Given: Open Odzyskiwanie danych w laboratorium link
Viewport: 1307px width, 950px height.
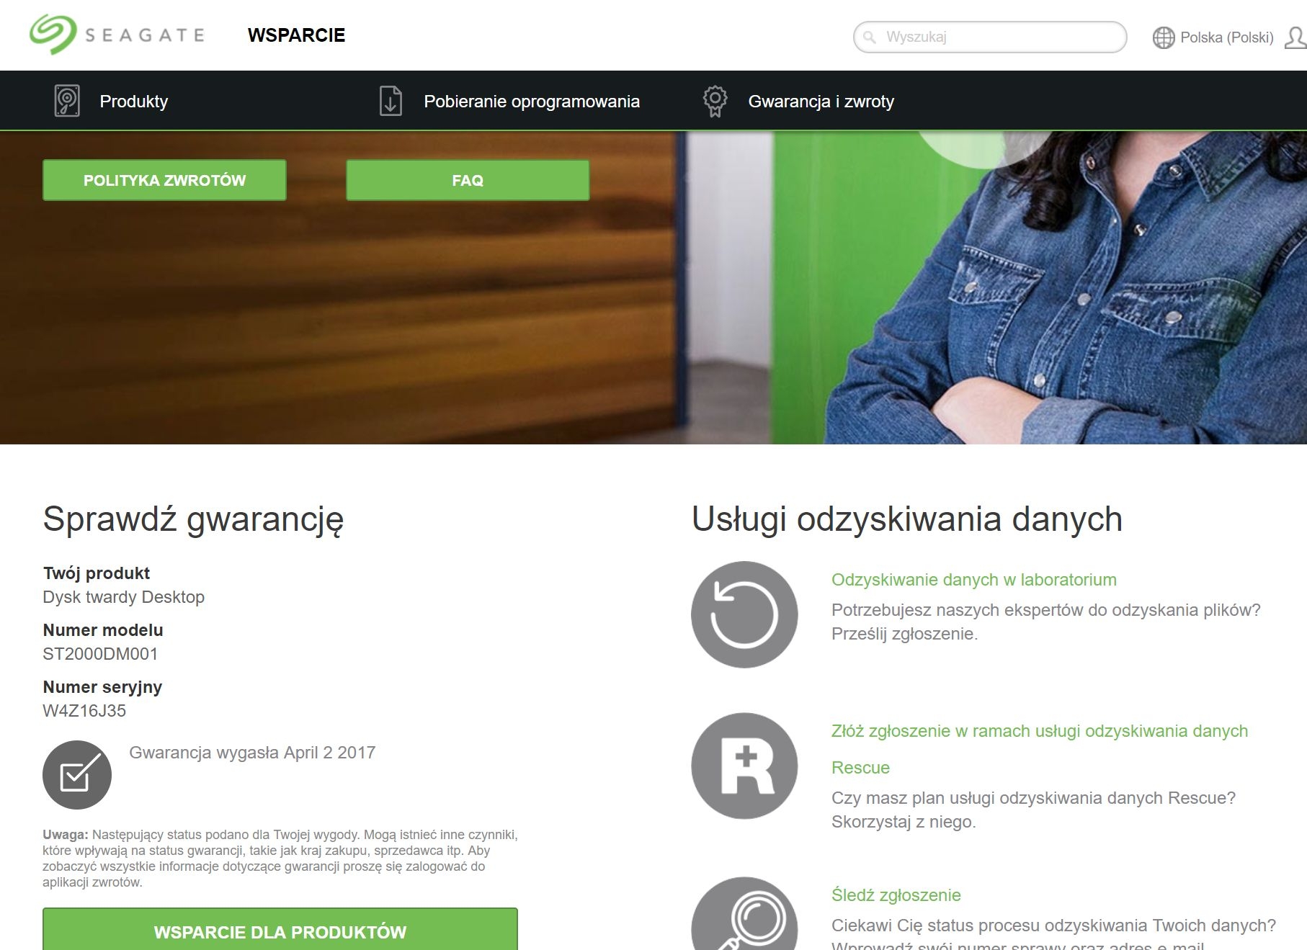Looking at the screenshot, I should [x=974, y=580].
